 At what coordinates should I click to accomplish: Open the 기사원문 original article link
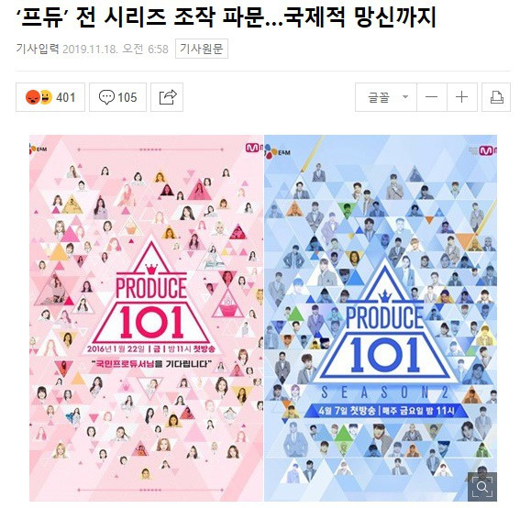pos(201,49)
